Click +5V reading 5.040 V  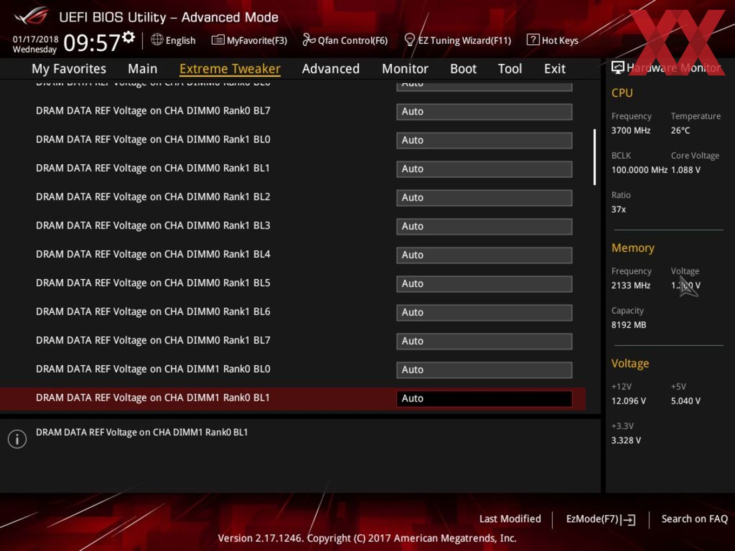[686, 401]
